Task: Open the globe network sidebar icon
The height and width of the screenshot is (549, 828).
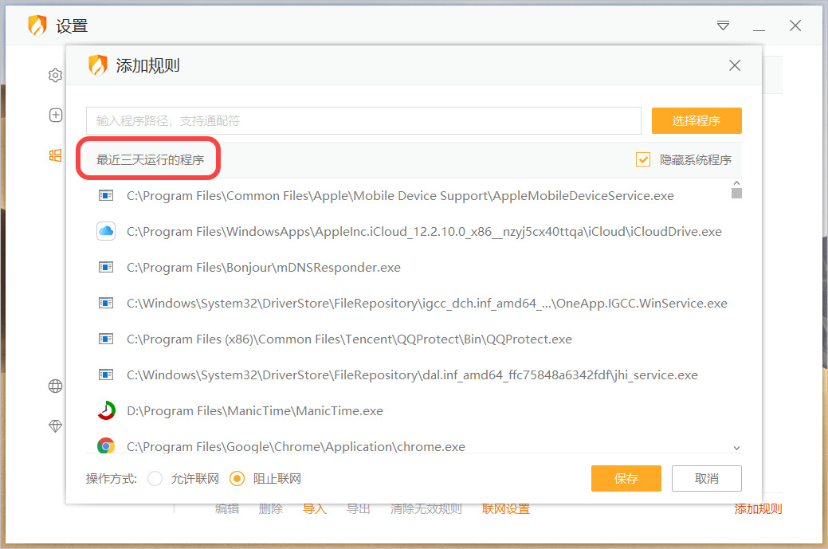Action: [x=56, y=386]
